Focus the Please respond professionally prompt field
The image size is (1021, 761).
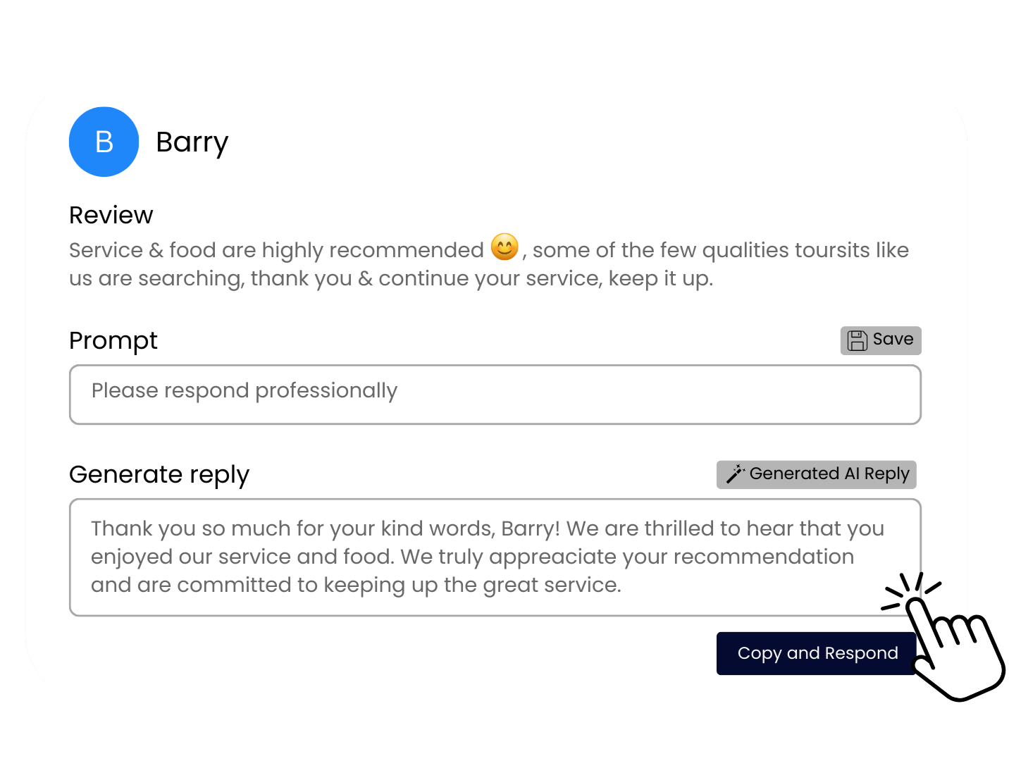(x=495, y=395)
